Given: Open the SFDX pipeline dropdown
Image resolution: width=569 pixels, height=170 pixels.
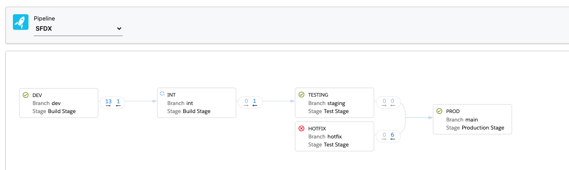Looking at the screenshot, I should pyautogui.click(x=78, y=28).
